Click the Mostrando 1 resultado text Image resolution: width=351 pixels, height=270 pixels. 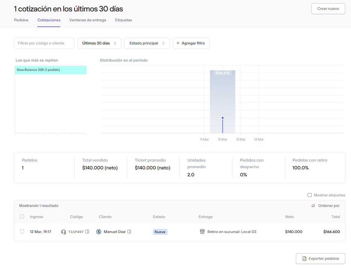39,206
